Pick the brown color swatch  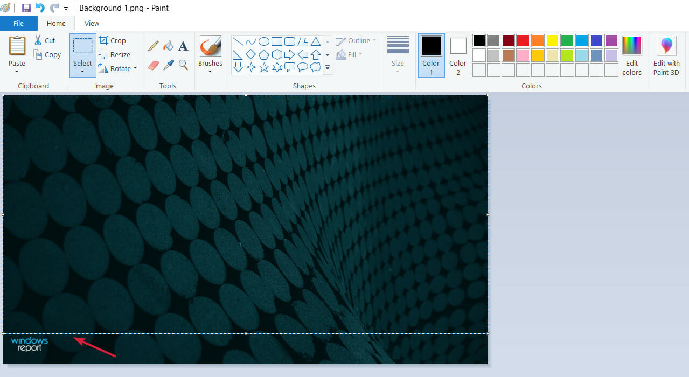point(508,55)
